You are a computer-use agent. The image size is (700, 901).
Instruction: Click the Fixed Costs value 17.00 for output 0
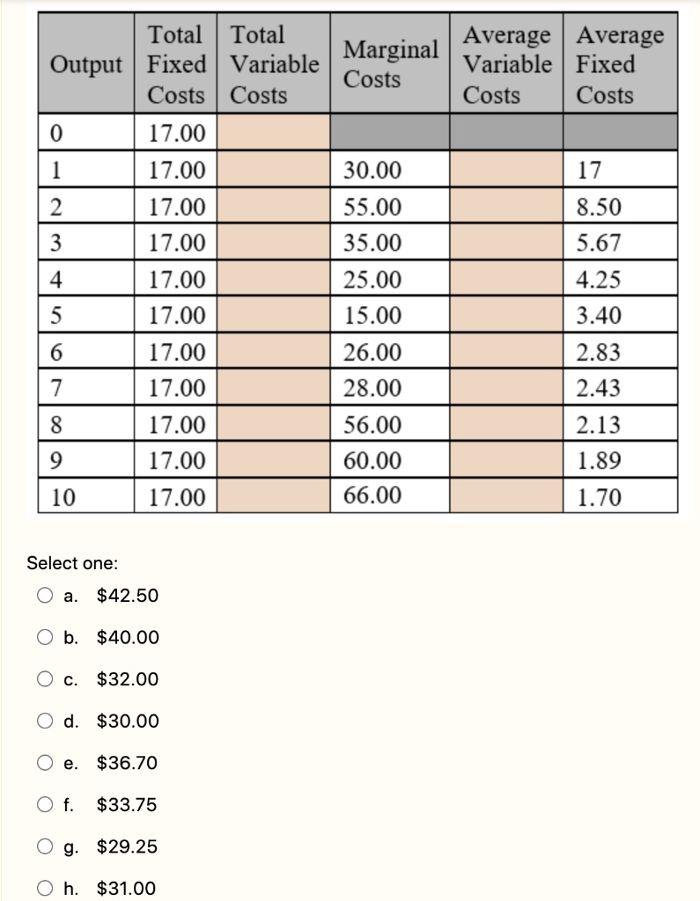pyautogui.click(x=174, y=133)
